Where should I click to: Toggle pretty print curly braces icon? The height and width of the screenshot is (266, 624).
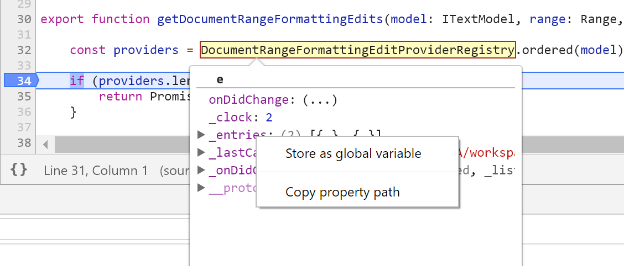19,170
